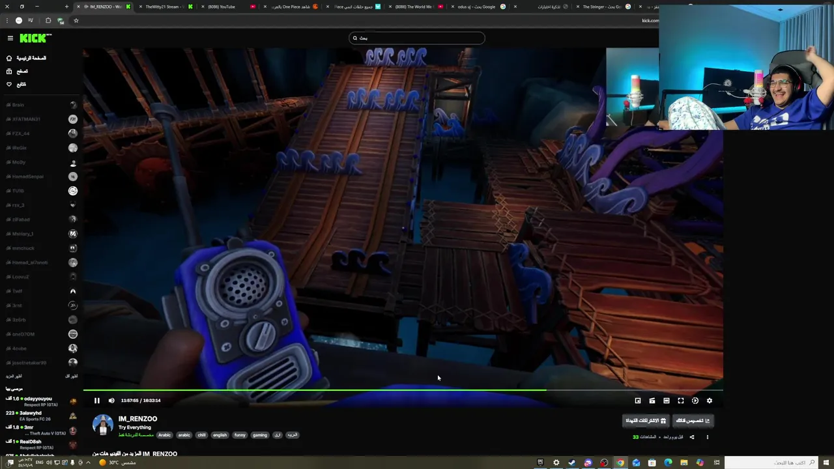Image resolution: width=834 pixels, height=469 pixels.
Task: Open HamadSenpai channel in the sidebar
Action: tap(41, 177)
